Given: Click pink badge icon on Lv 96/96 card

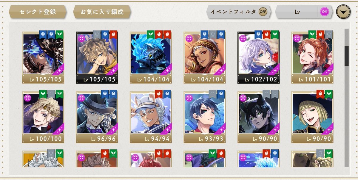Looking at the screenshot, I should click(x=81, y=98).
